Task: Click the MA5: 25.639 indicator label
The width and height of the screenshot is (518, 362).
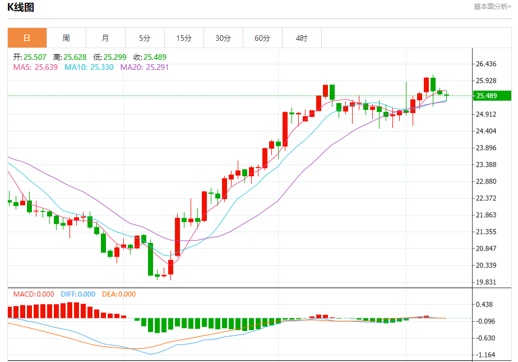Action: click(x=35, y=67)
